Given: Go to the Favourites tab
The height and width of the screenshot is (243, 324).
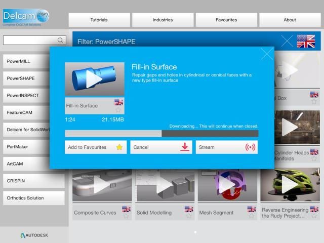Looking at the screenshot, I should pyautogui.click(x=226, y=20).
